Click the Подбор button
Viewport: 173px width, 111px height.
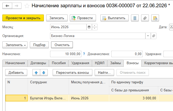pyautogui.click(x=39, y=45)
